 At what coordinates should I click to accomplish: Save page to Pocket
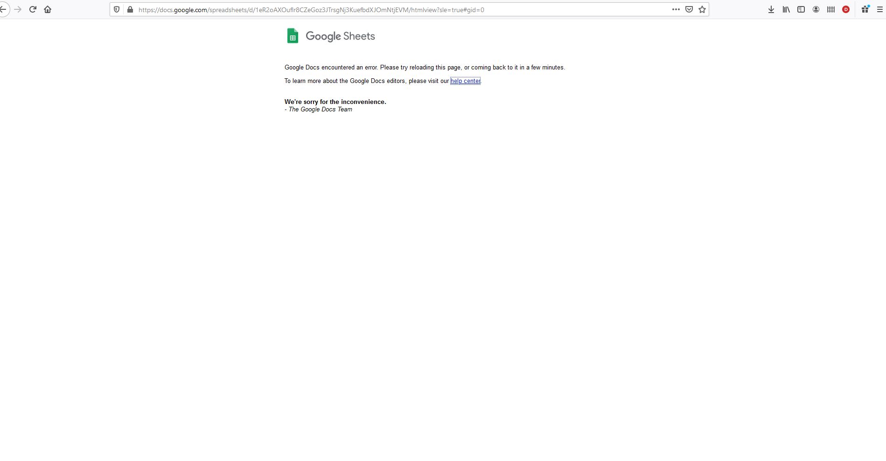click(689, 9)
